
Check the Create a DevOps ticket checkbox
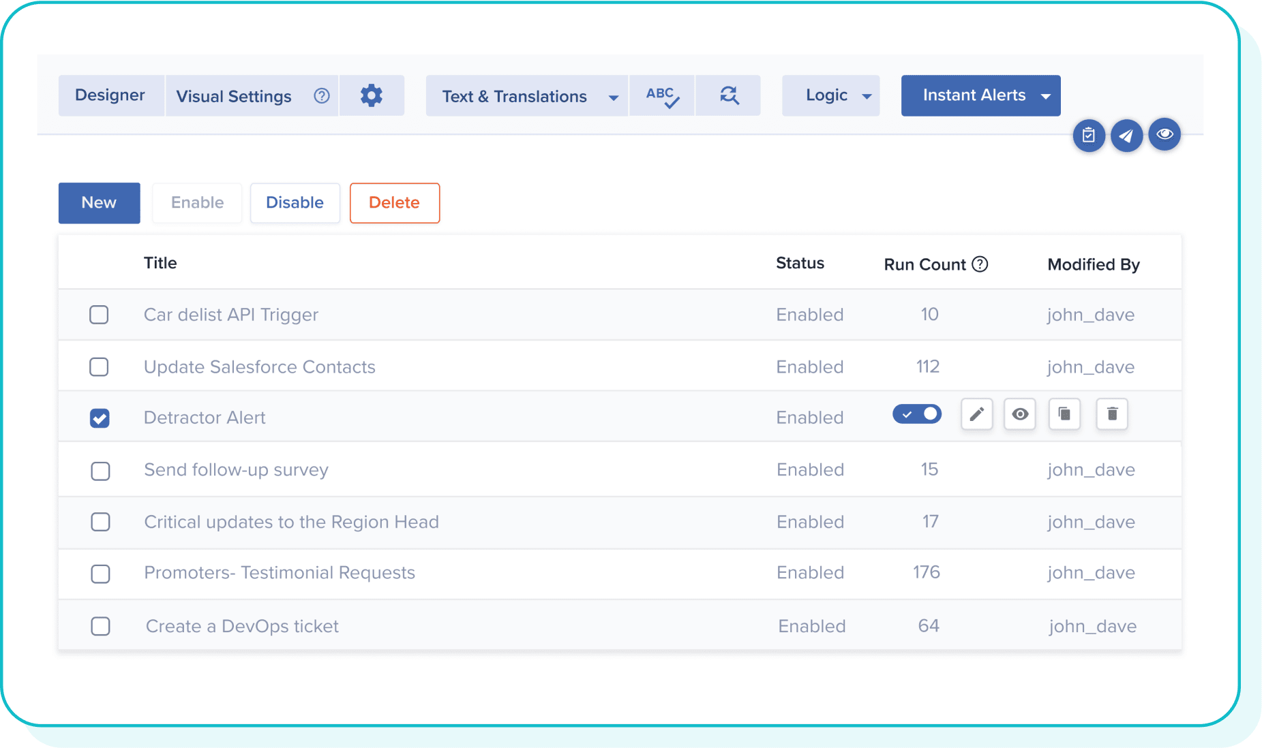(100, 626)
